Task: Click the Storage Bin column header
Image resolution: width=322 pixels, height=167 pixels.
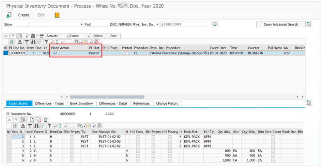Action: click(112, 132)
